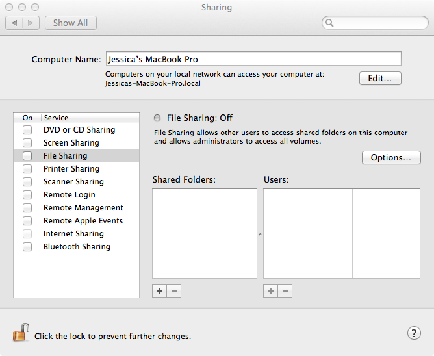Enable the DVD or CD Sharing checkbox
The image size is (434, 356).
click(x=27, y=130)
